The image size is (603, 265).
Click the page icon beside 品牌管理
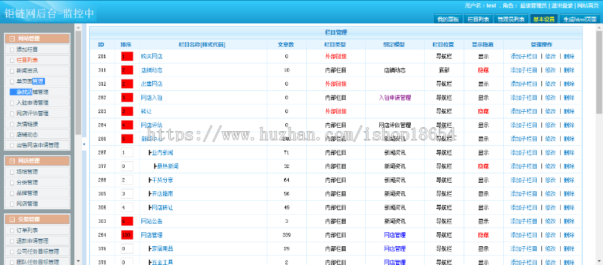click(x=12, y=193)
